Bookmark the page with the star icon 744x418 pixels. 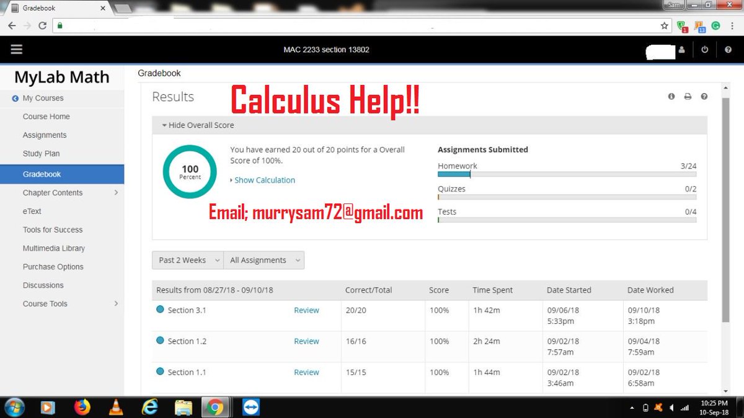pos(665,26)
